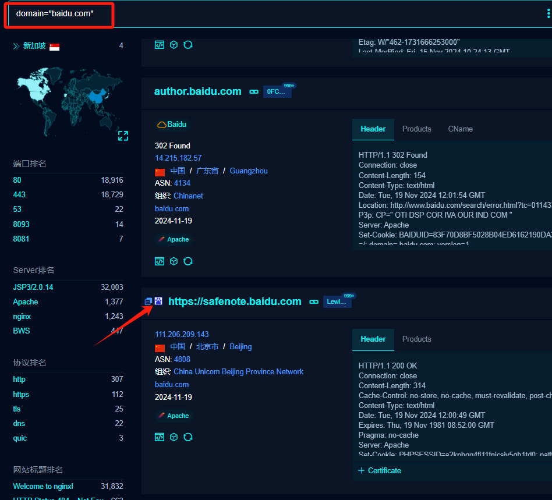
Task: Switch to the CName tab
Action: point(461,129)
